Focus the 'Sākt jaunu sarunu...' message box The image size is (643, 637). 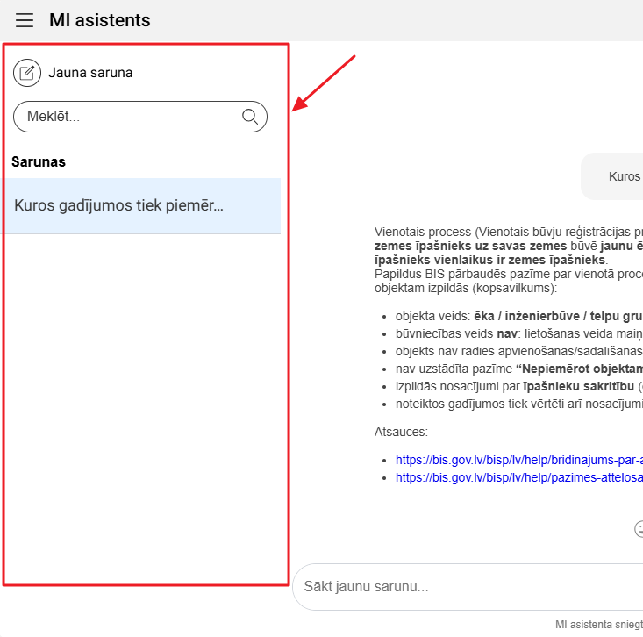pyautogui.click(x=465, y=586)
